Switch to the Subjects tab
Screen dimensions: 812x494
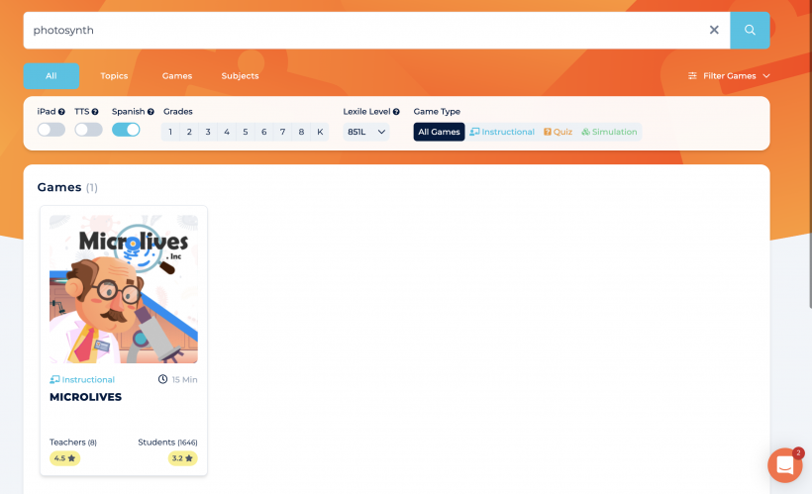(240, 76)
